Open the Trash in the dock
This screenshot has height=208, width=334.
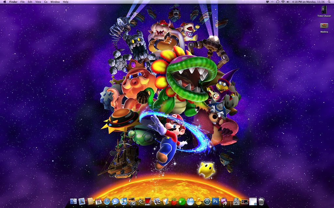tap(261, 201)
